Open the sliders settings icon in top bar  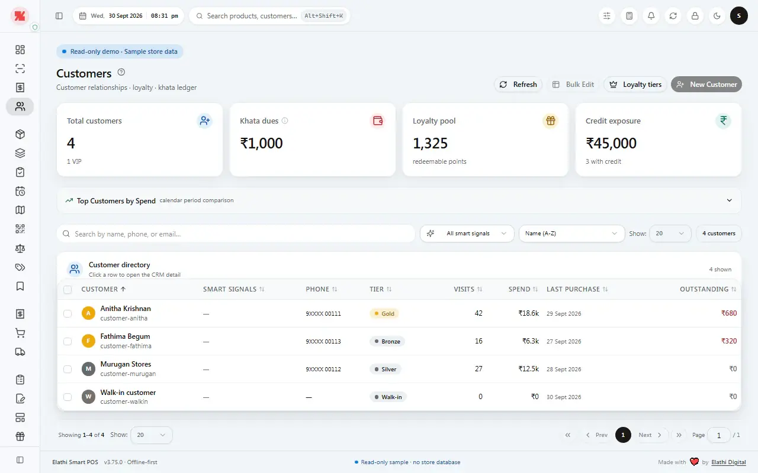607,16
